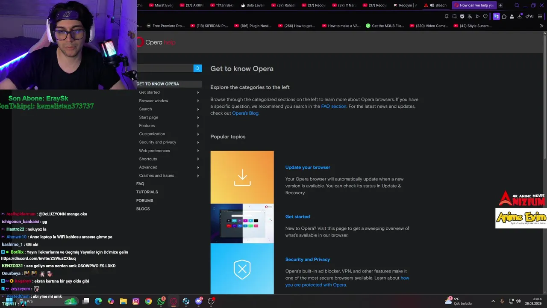Open the extensions cube icon
Viewport: 547px width, 308px height.
point(504,17)
